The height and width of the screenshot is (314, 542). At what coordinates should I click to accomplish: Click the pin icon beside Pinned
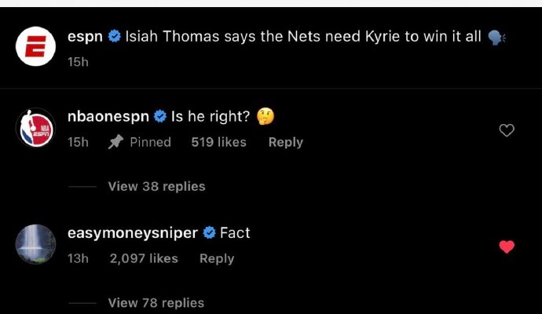(x=116, y=142)
